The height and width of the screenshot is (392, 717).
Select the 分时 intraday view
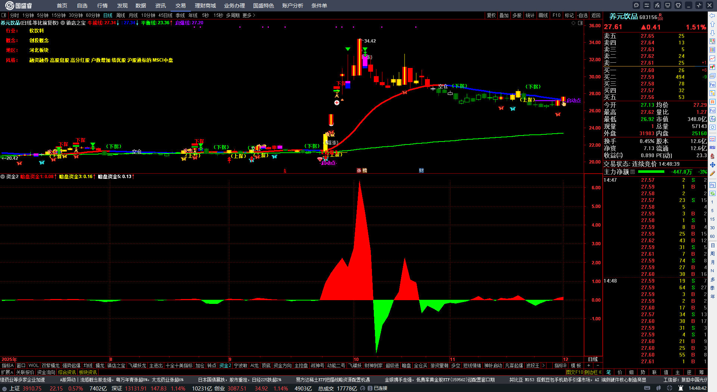[x=15, y=15]
